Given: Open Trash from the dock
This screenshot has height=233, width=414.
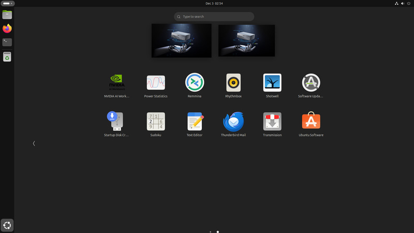Looking at the screenshot, I should pos(7,57).
